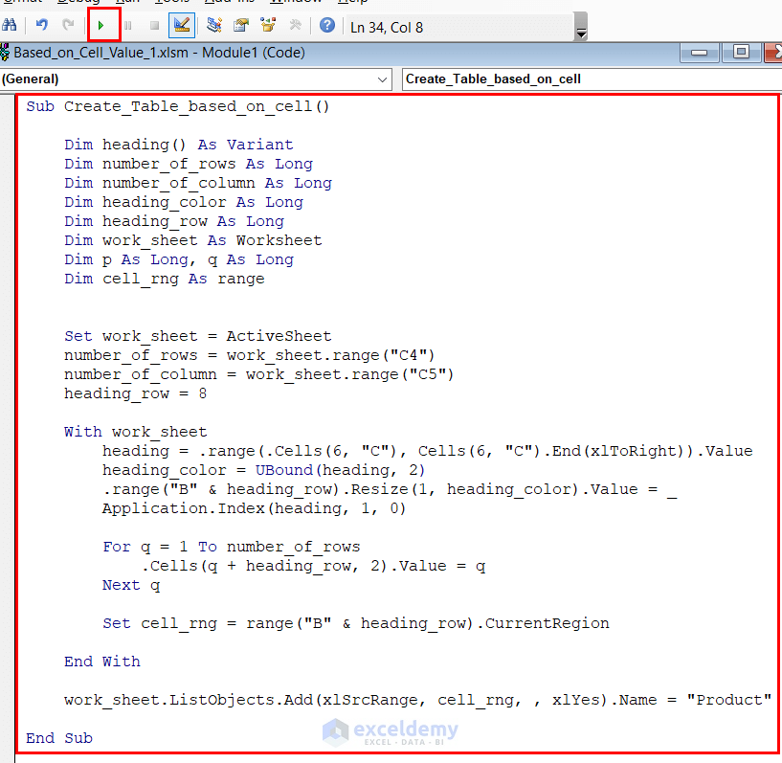Click the Redo arrow icon
The image size is (782, 763).
coord(68,25)
